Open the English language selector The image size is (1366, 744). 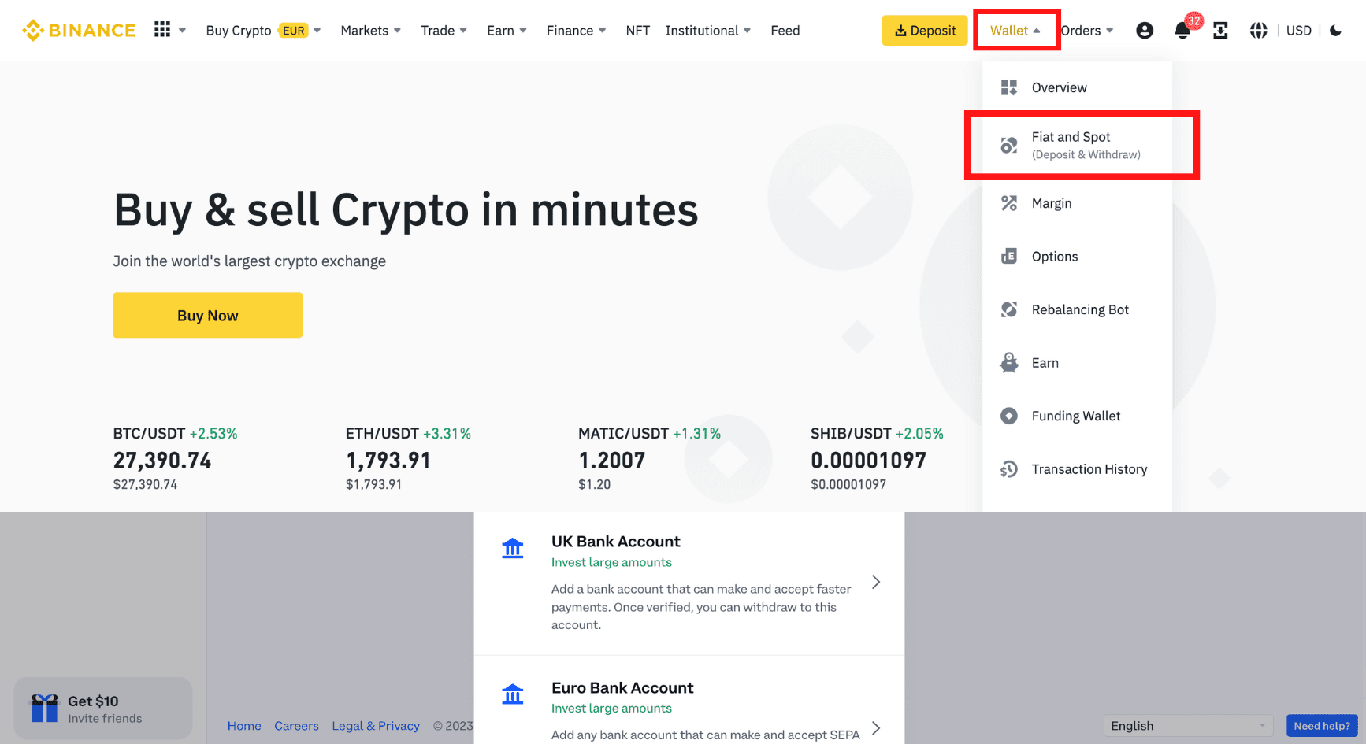(x=1188, y=725)
